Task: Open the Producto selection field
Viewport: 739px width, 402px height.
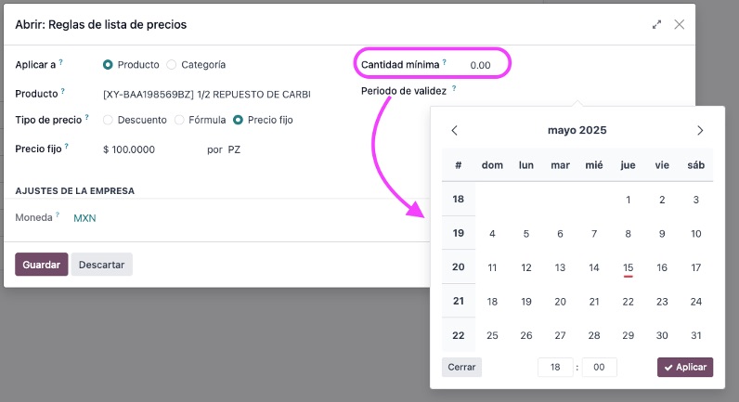Action: [206, 95]
